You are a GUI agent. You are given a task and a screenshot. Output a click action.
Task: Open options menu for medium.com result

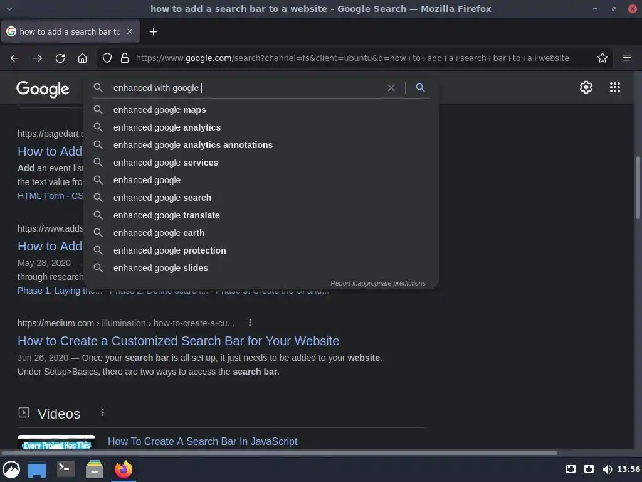click(x=250, y=323)
